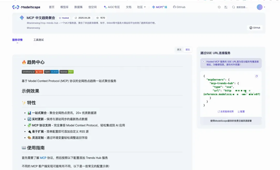Image resolution: width=280 pixels, height=170 pixels.
Task: Click the smithery.ai badge
Action: [x=32, y=72]
